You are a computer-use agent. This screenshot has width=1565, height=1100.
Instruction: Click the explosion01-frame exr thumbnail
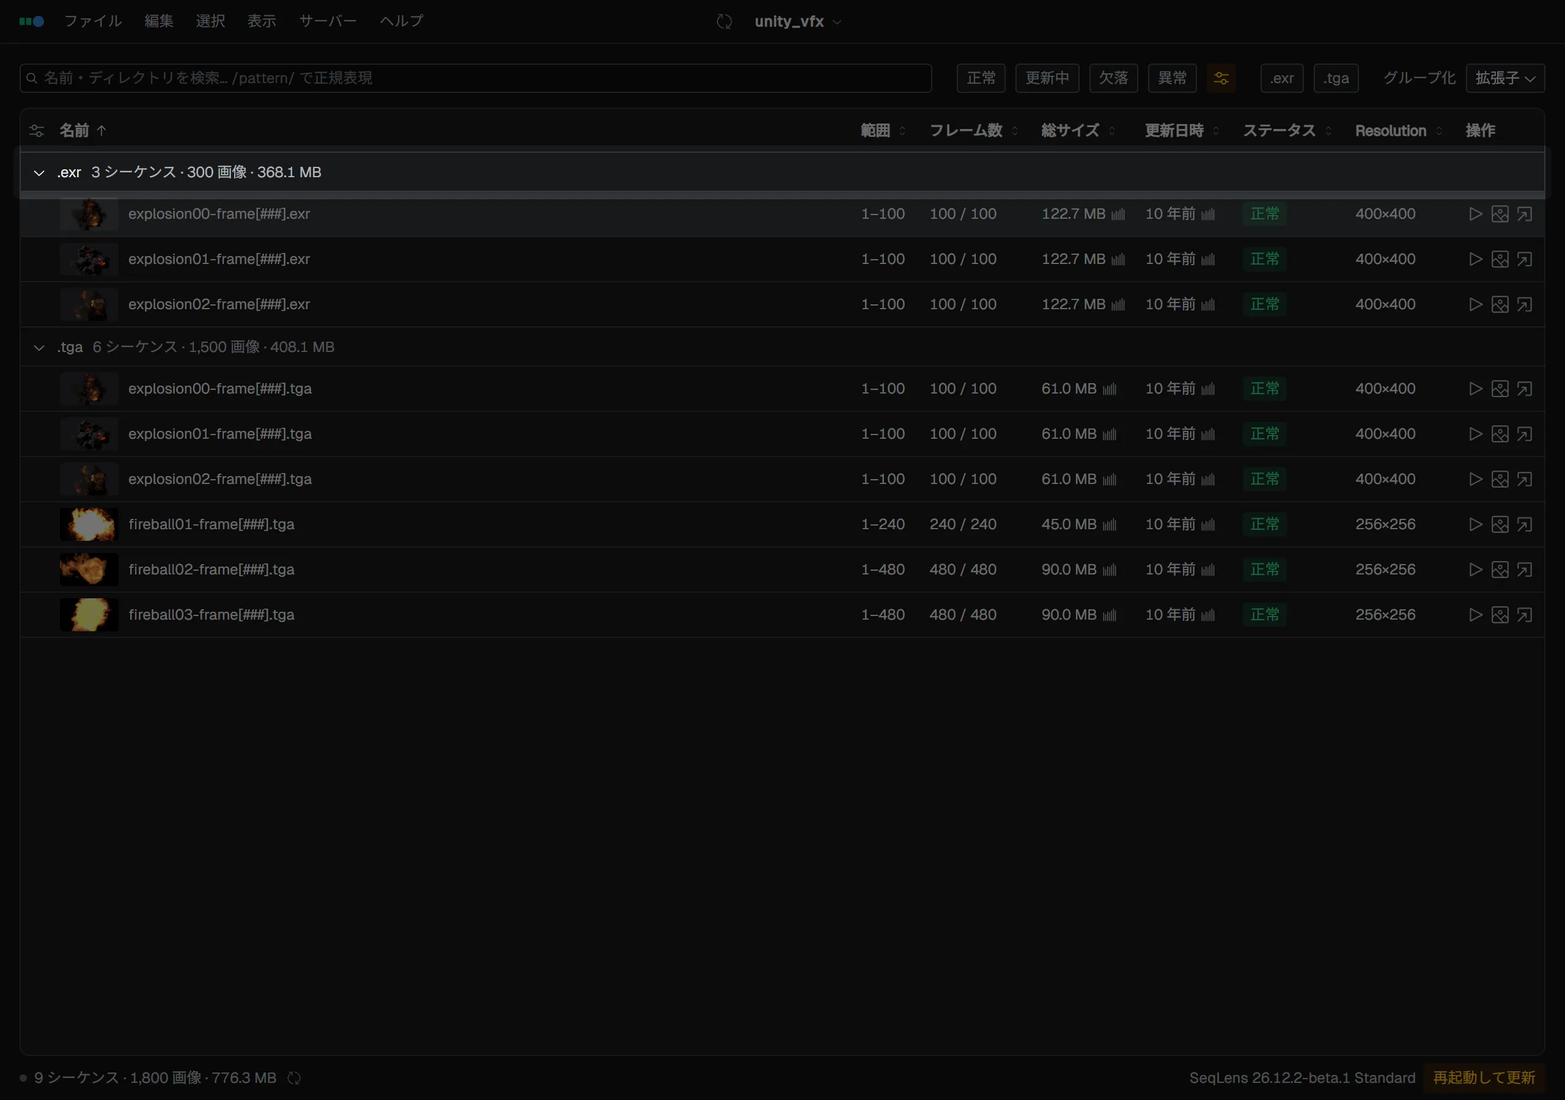click(x=89, y=259)
